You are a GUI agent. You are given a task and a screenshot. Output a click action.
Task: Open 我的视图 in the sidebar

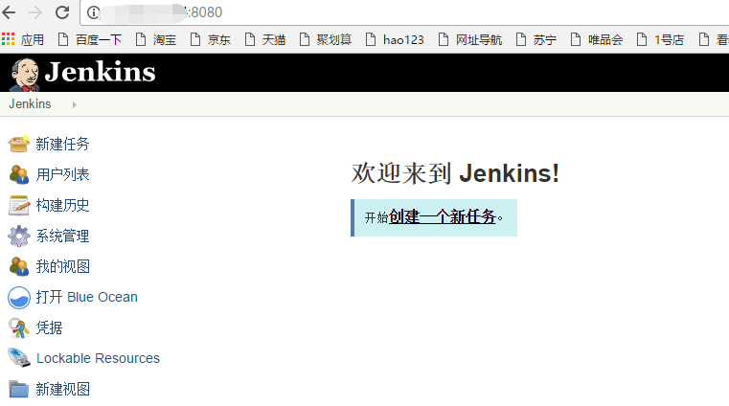[63, 266]
